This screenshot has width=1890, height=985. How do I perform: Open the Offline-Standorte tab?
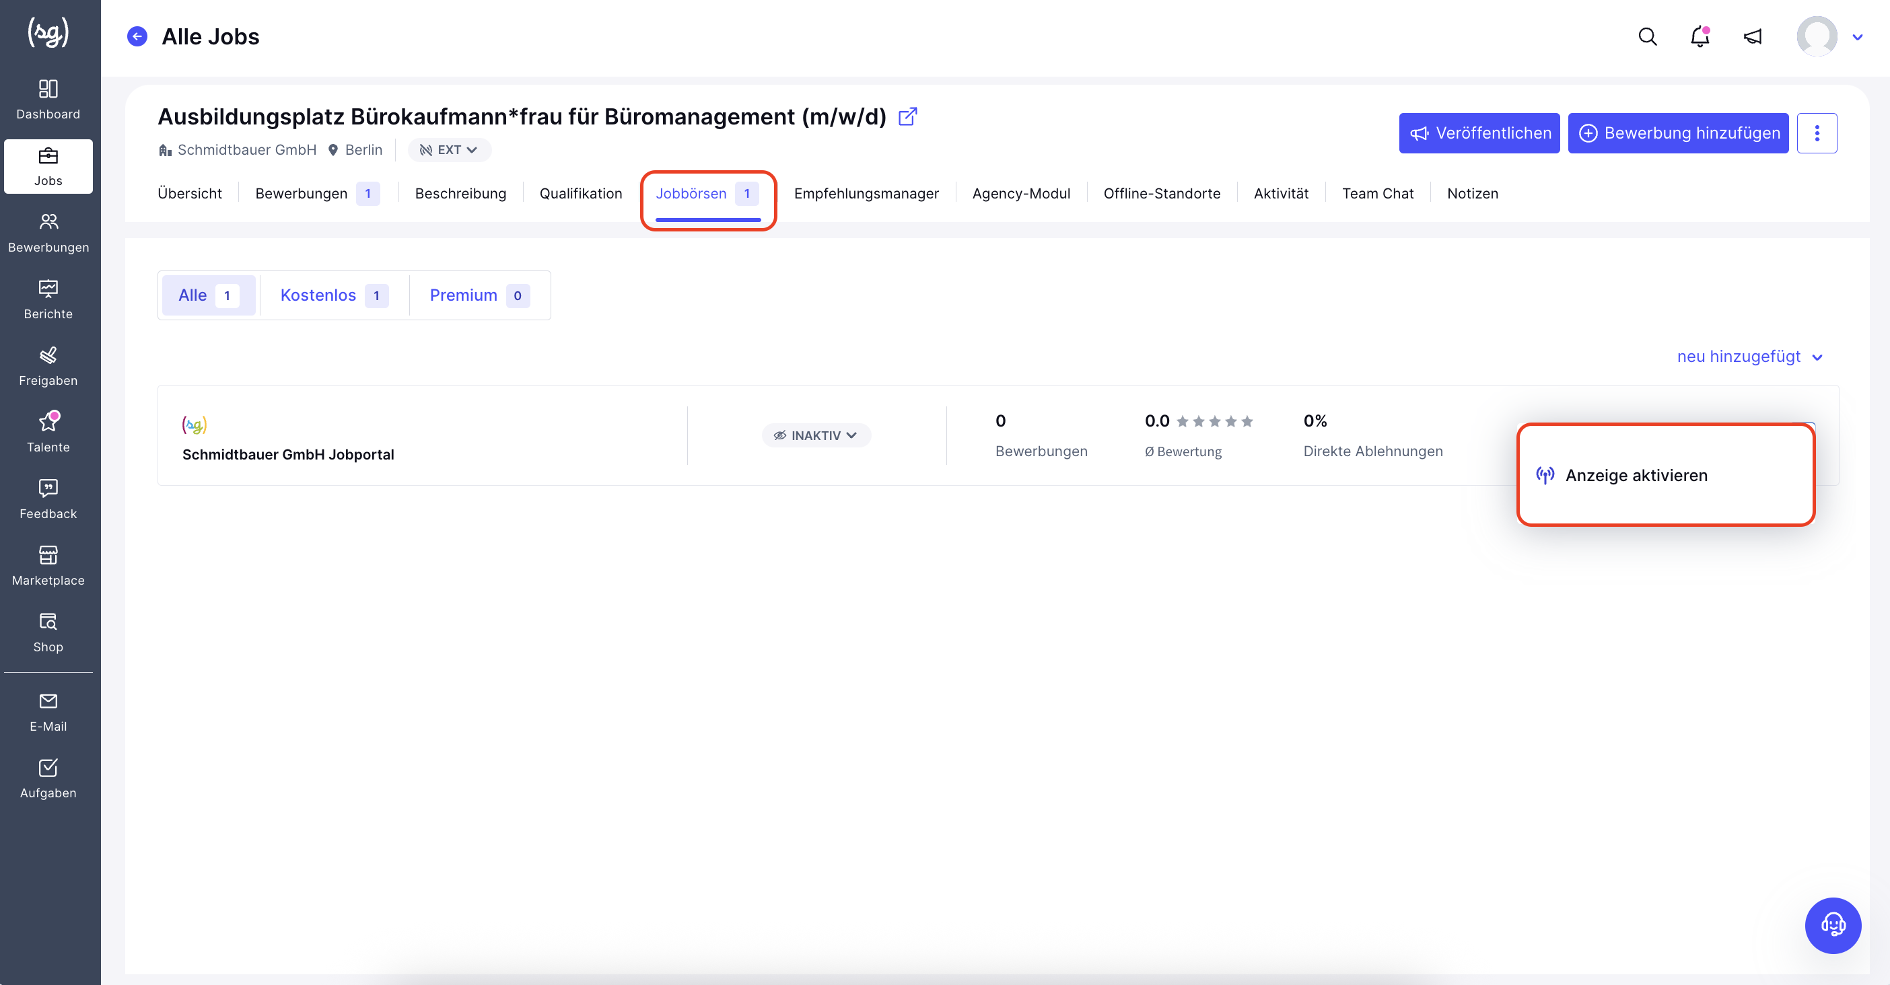click(1162, 194)
